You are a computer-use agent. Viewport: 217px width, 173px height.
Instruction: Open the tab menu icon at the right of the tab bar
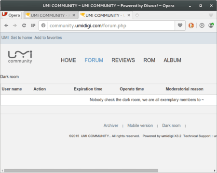211,15
